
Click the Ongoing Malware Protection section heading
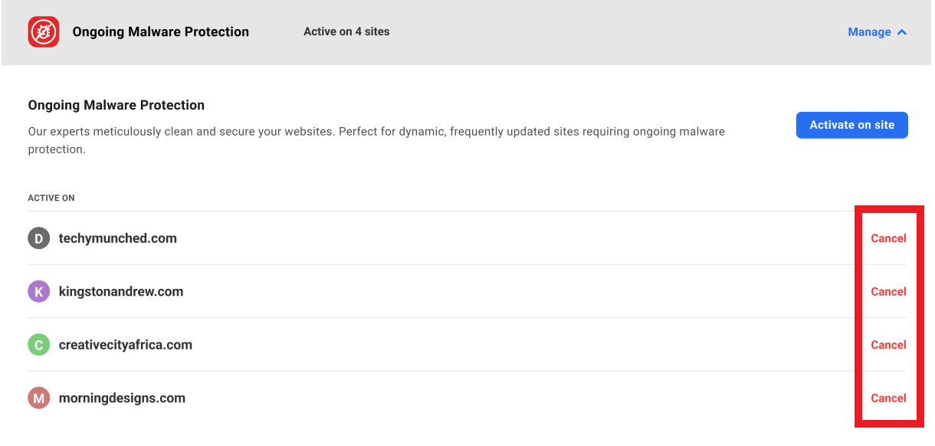[x=116, y=105]
